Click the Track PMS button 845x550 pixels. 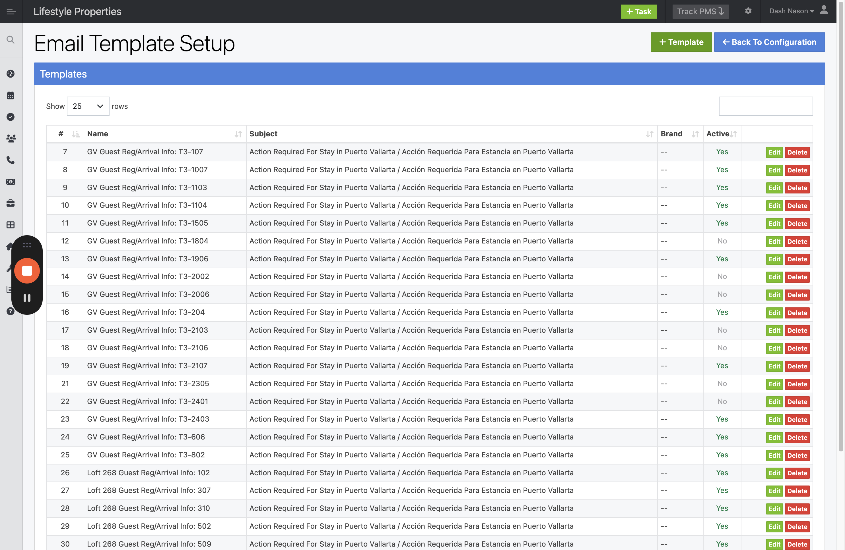tap(700, 12)
